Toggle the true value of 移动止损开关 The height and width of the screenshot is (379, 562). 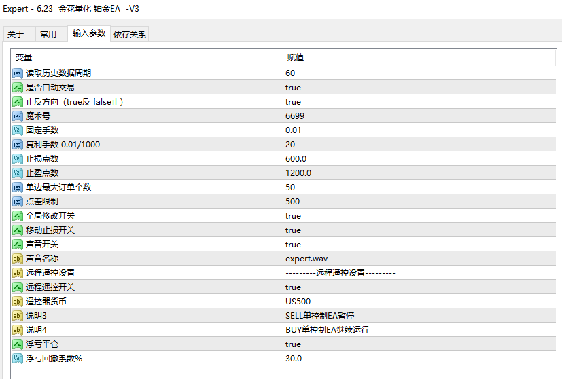(x=419, y=230)
